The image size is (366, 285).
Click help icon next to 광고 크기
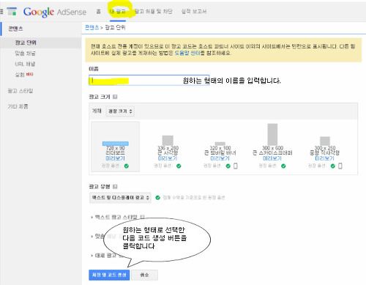click(115, 97)
